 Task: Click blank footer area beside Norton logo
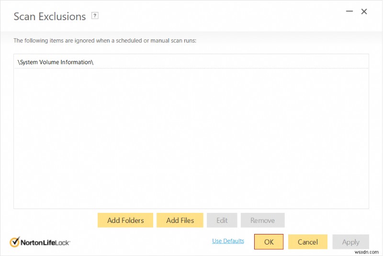coord(139,242)
